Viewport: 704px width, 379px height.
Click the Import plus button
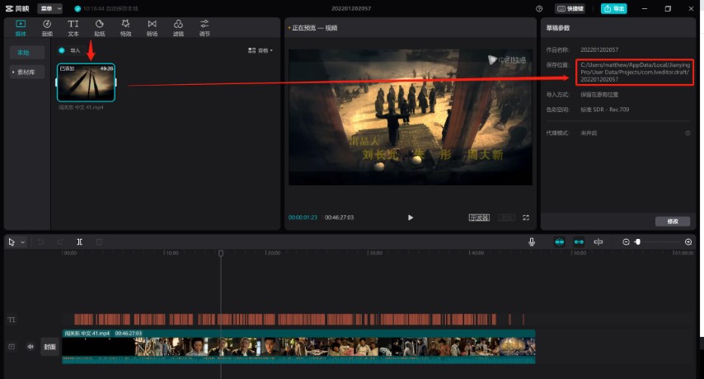[62, 50]
